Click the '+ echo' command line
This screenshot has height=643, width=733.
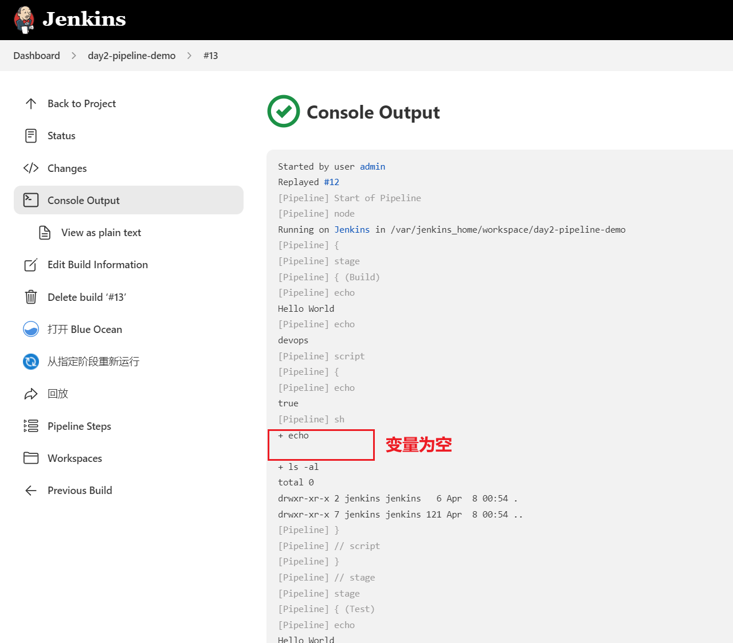point(293,436)
